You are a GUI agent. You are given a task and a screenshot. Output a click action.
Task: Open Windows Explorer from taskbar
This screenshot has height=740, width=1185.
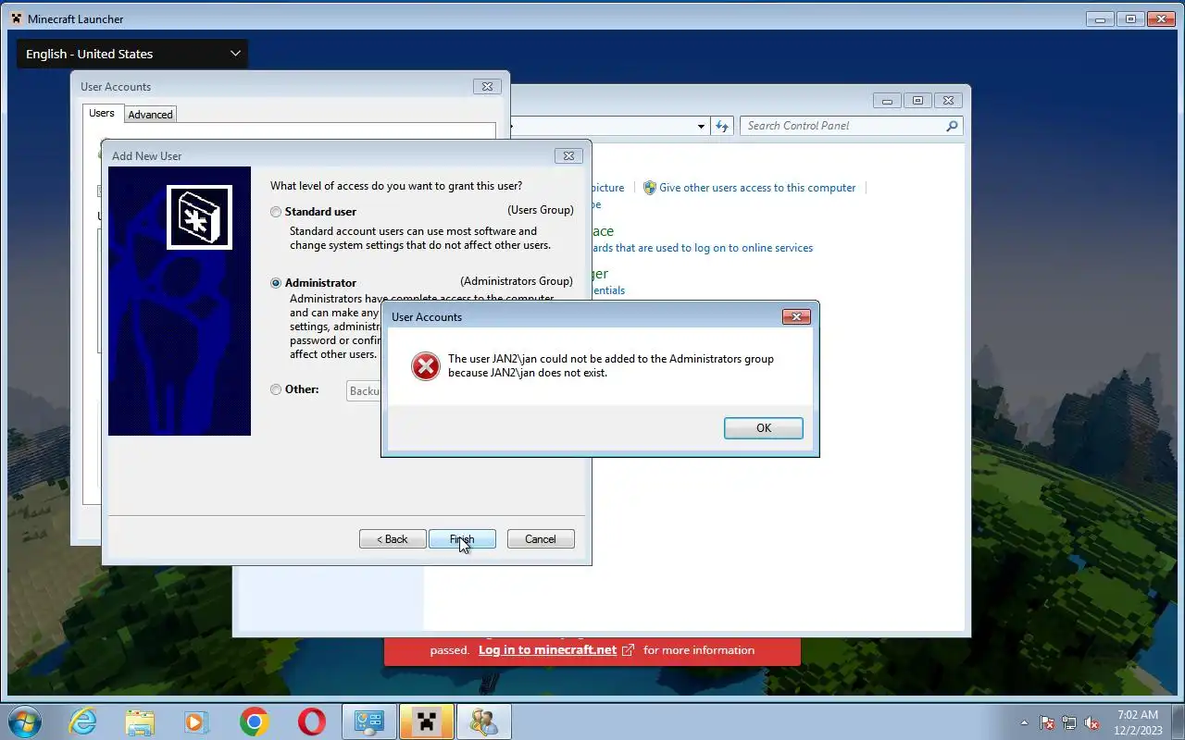140,721
